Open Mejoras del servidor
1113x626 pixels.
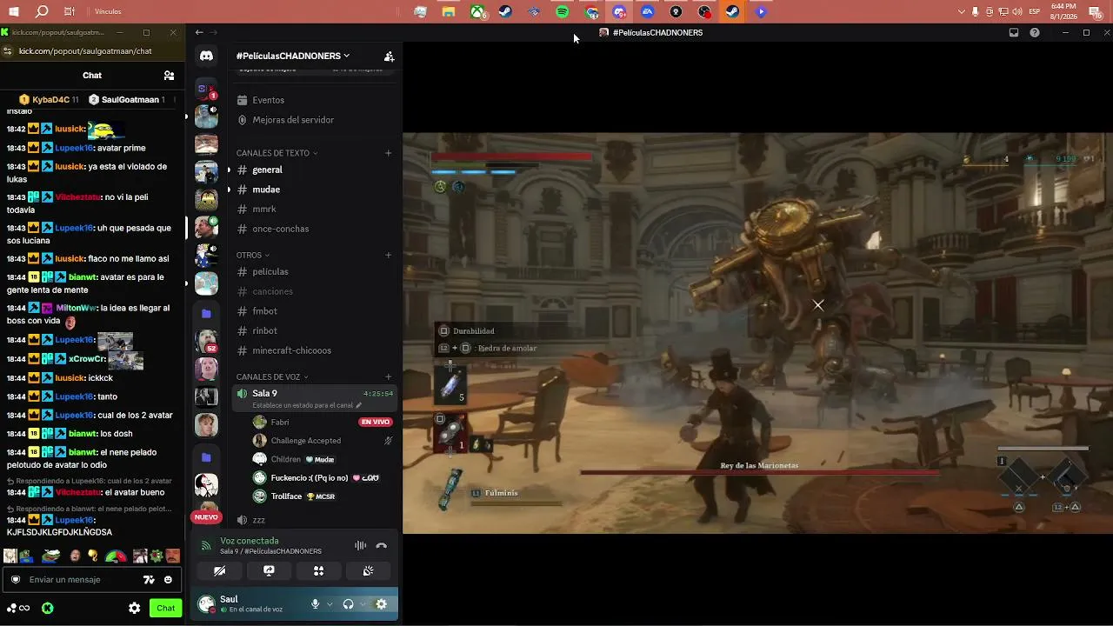[x=315, y=120]
